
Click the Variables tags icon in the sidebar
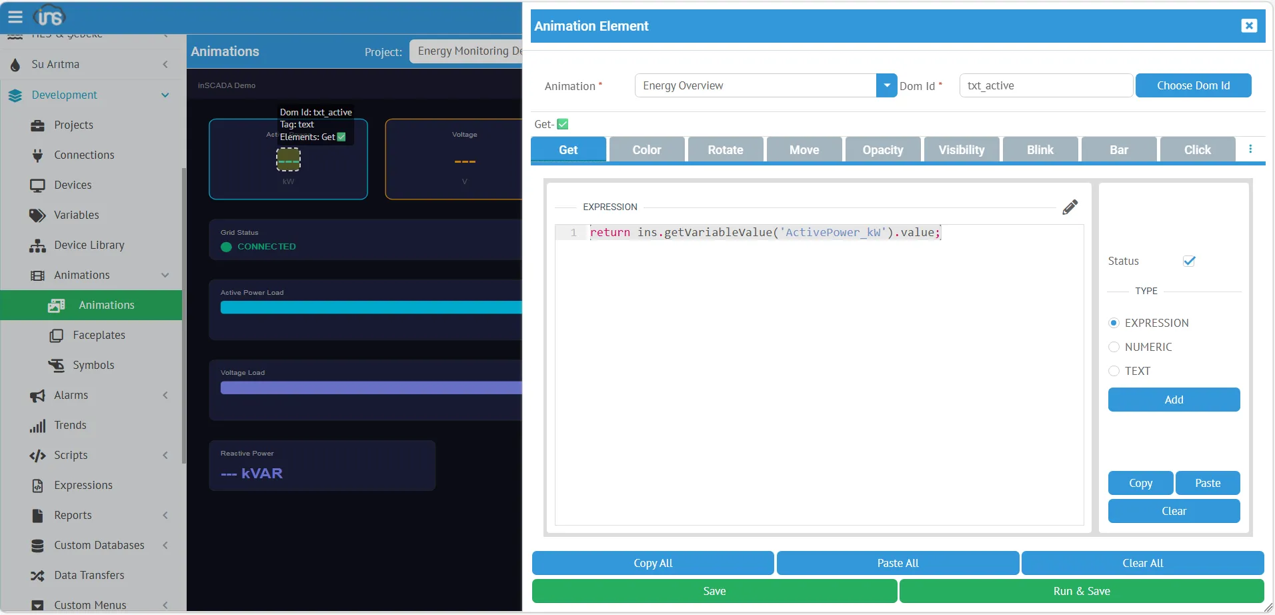tap(37, 215)
